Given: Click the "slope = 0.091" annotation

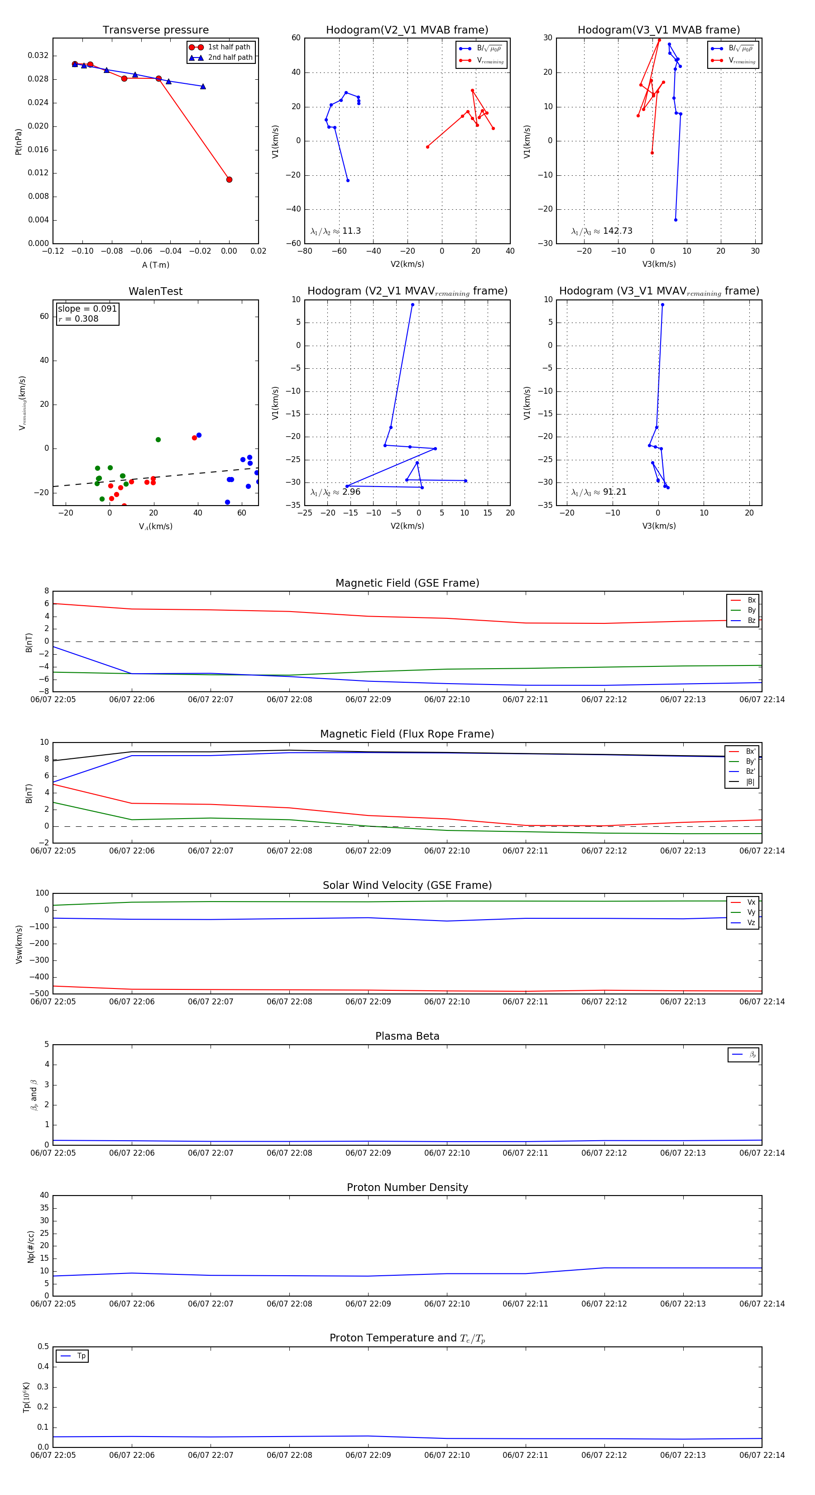Looking at the screenshot, I should point(87,309).
